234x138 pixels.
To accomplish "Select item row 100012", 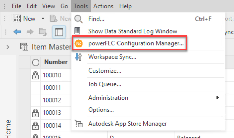I will pyautogui.click(x=52, y=100).
